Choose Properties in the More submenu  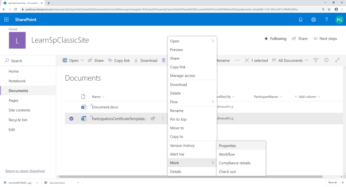(227, 146)
